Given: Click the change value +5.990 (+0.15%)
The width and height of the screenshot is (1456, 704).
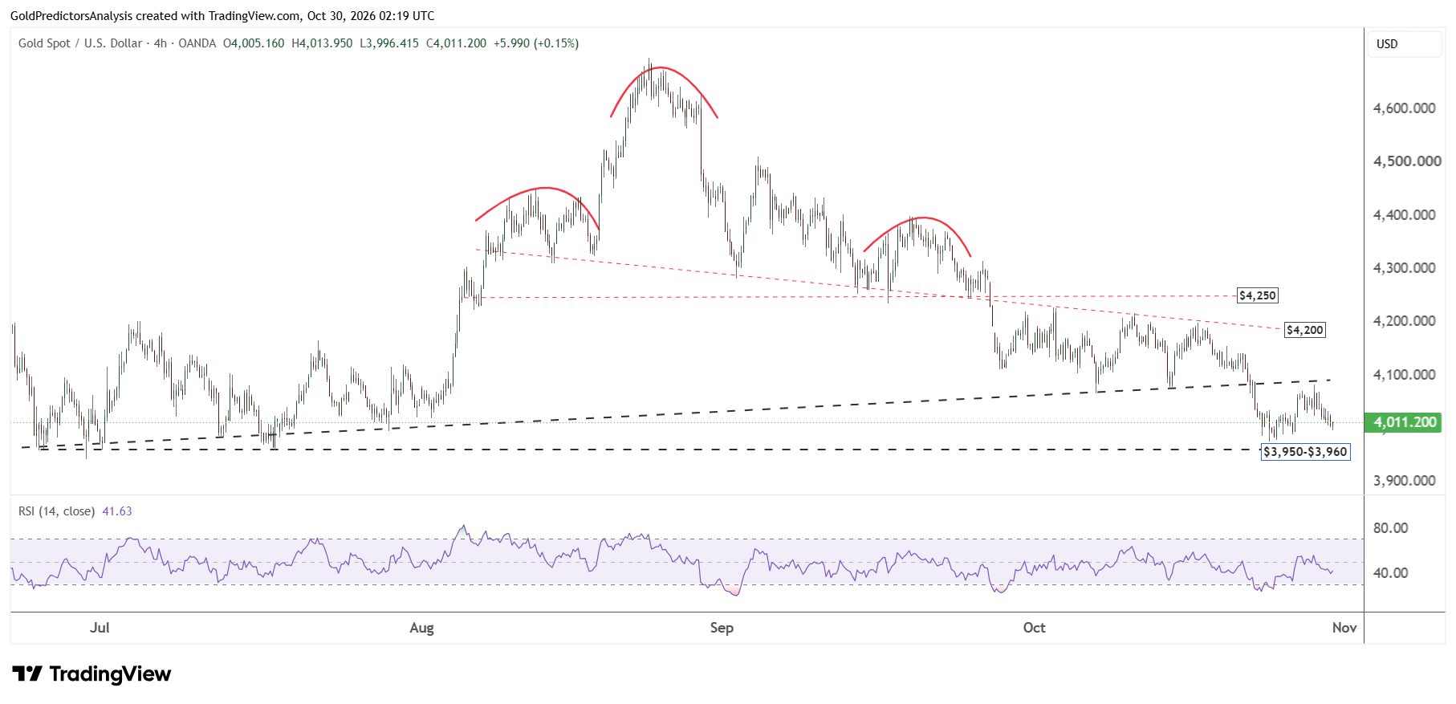Looking at the screenshot, I should [x=536, y=43].
